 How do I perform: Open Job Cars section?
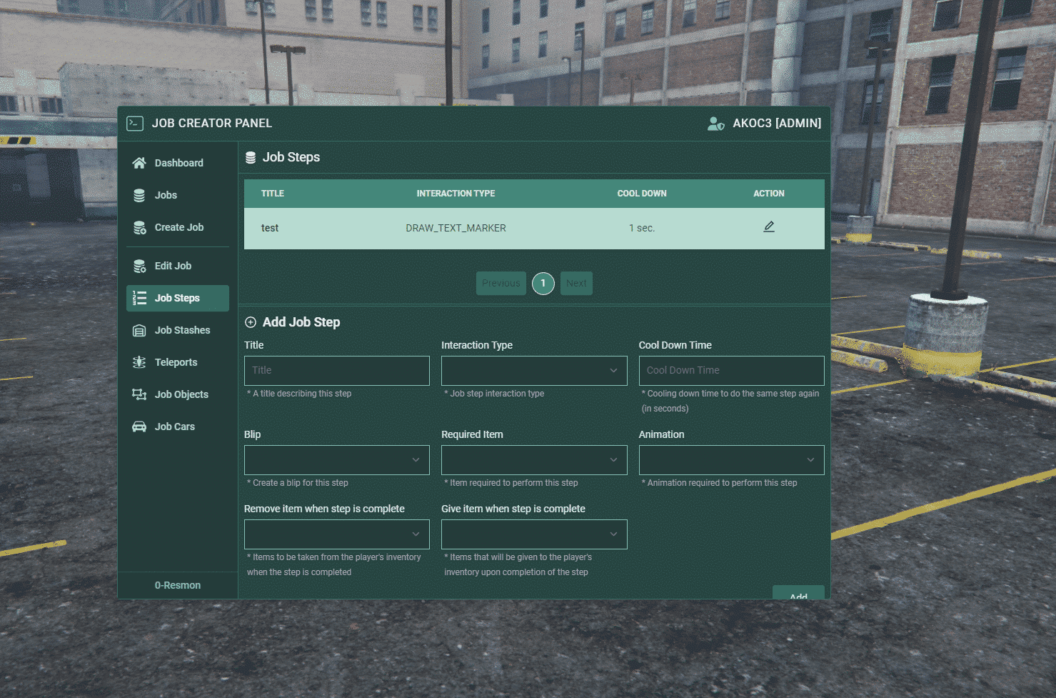click(178, 427)
